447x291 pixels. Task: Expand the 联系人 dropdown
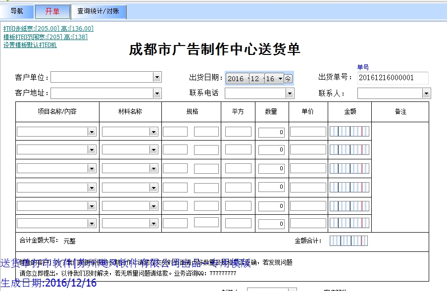tap(426, 93)
